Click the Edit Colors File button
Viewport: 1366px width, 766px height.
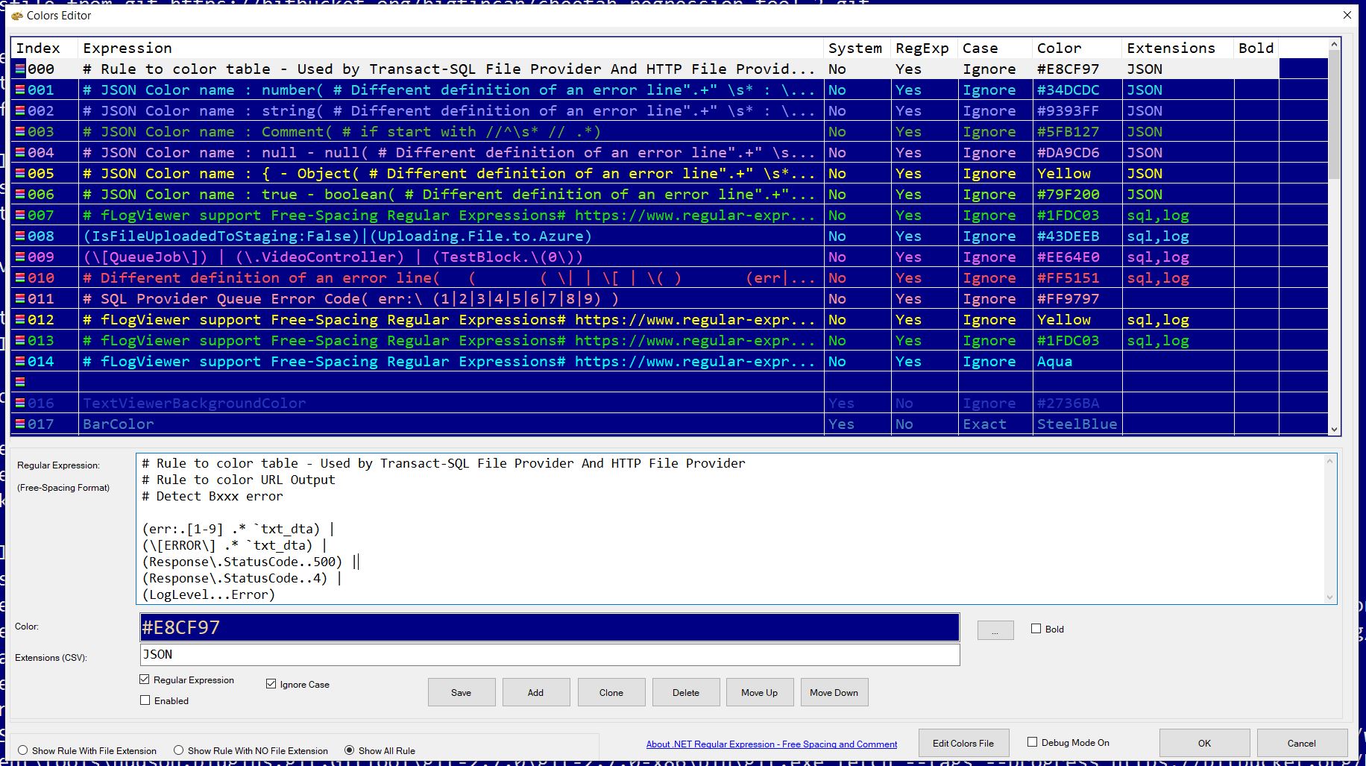(x=963, y=743)
